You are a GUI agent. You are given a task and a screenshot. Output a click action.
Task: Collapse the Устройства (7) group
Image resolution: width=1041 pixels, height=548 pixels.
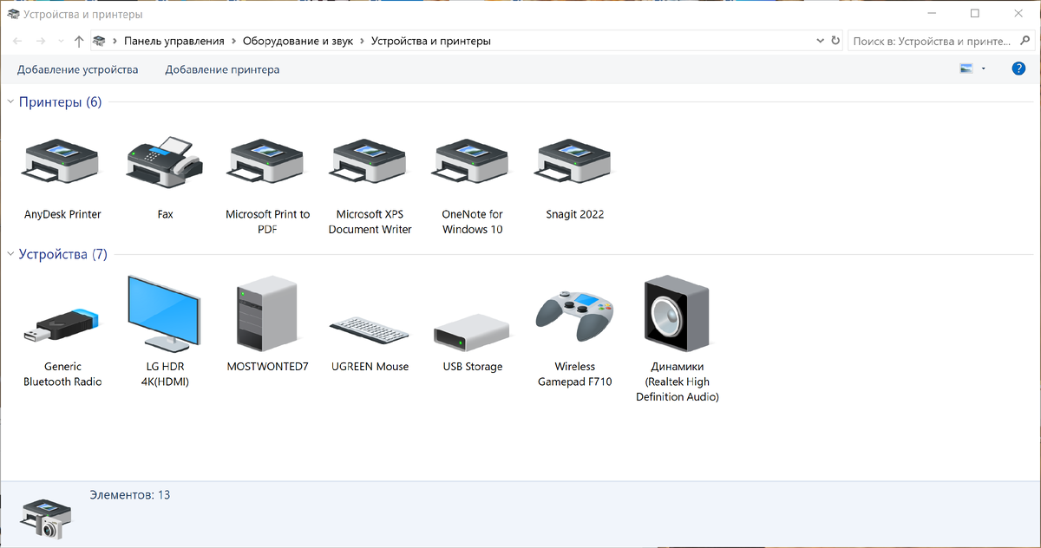tap(10, 255)
